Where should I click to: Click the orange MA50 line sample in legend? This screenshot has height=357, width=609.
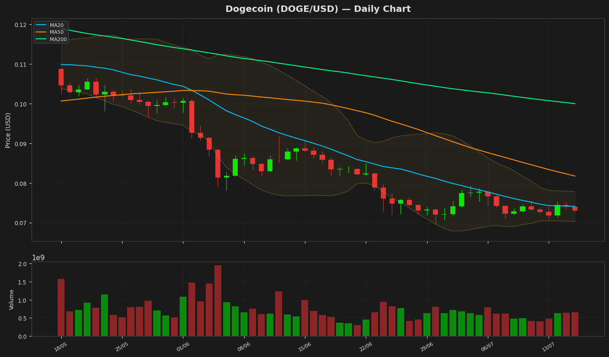click(x=42, y=32)
